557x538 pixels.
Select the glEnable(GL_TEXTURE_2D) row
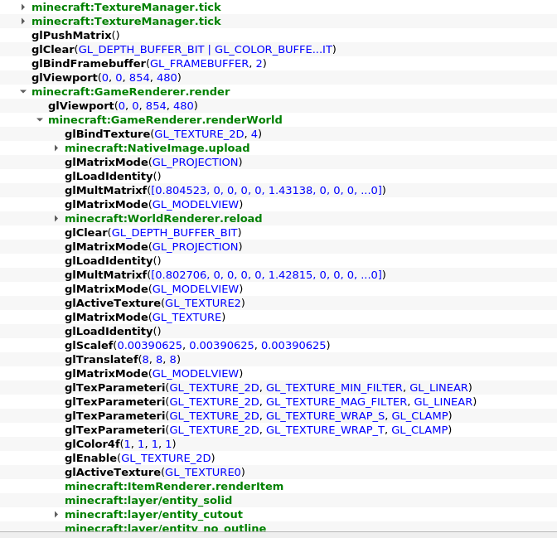[278, 458]
